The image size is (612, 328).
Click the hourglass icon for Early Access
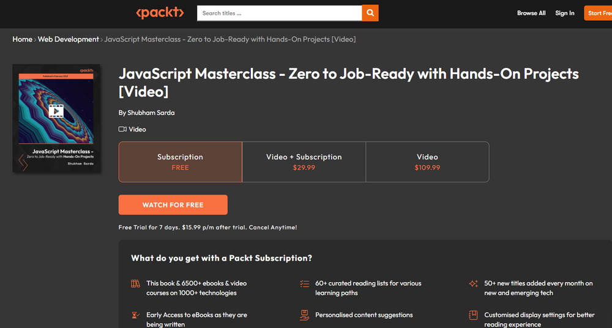coord(135,315)
